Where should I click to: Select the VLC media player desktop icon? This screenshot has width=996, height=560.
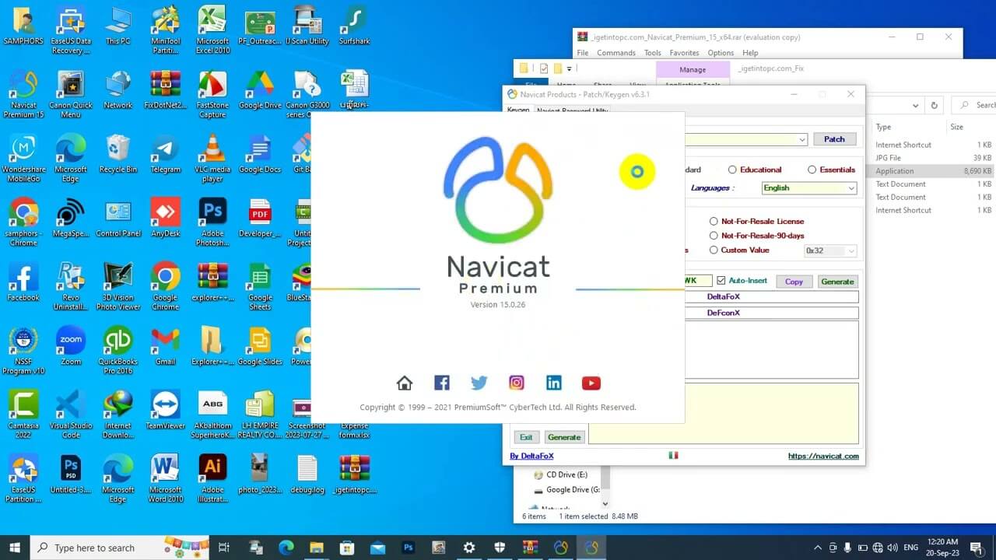(212, 158)
